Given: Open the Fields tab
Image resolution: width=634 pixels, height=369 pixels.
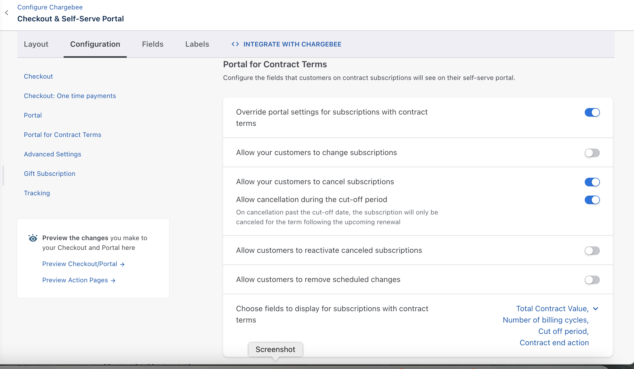Looking at the screenshot, I should [153, 44].
